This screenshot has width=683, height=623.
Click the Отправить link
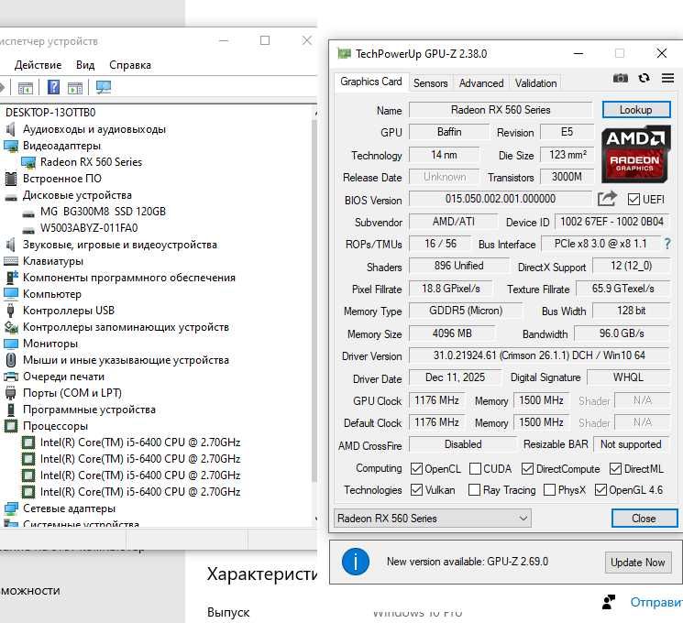656,602
